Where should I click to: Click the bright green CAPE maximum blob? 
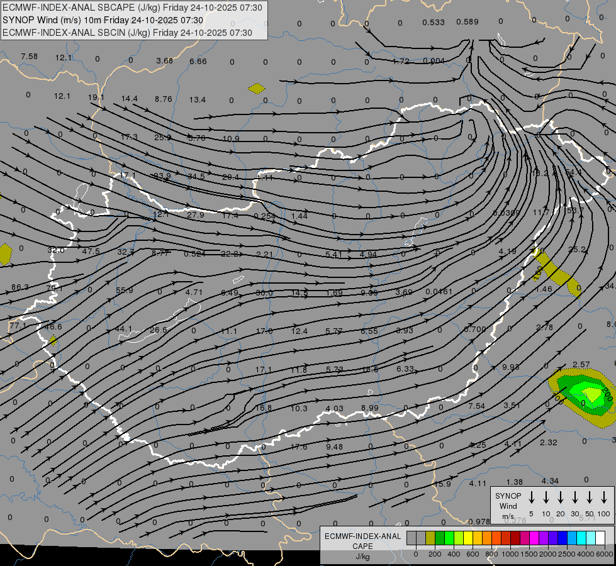coord(591,393)
